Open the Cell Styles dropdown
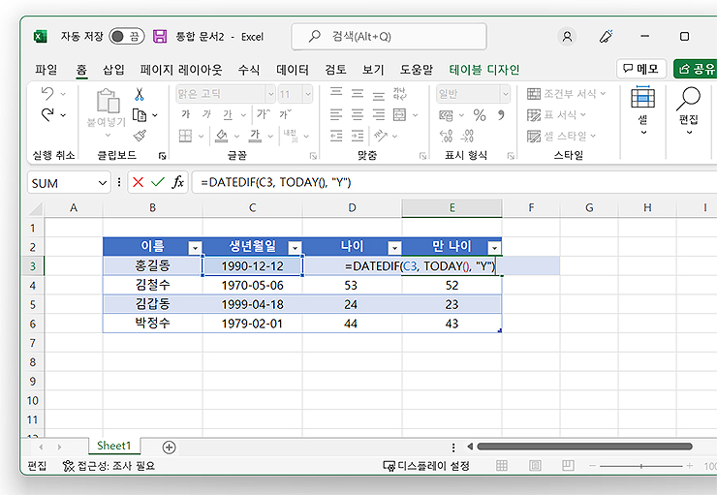Screen dimensions: 717x495 (x=562, y=136)
